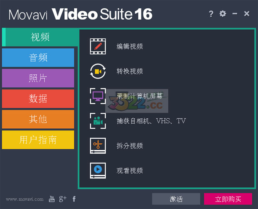Open the 其他 (Other) tab
The height and width of the screenshot is (209, 258).
coord(38,119)
